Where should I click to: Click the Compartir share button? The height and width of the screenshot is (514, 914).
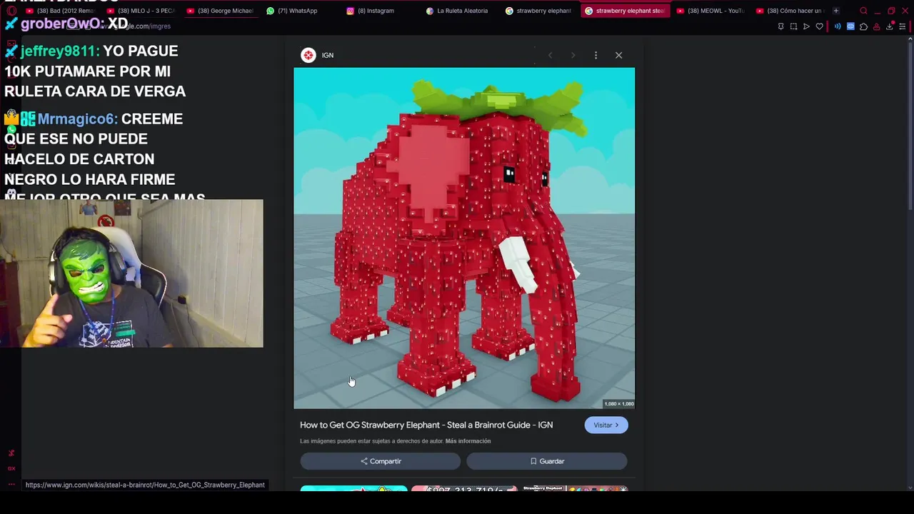point(381,461)
